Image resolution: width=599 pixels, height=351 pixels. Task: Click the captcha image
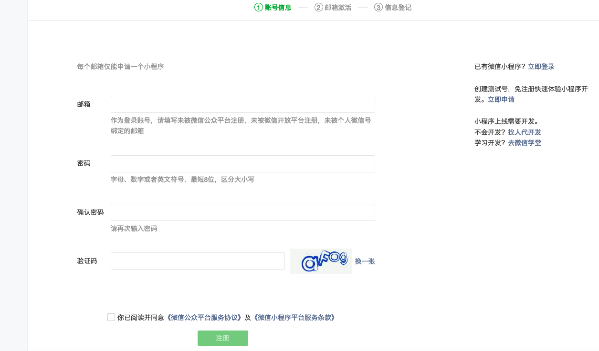coord(321,261)
